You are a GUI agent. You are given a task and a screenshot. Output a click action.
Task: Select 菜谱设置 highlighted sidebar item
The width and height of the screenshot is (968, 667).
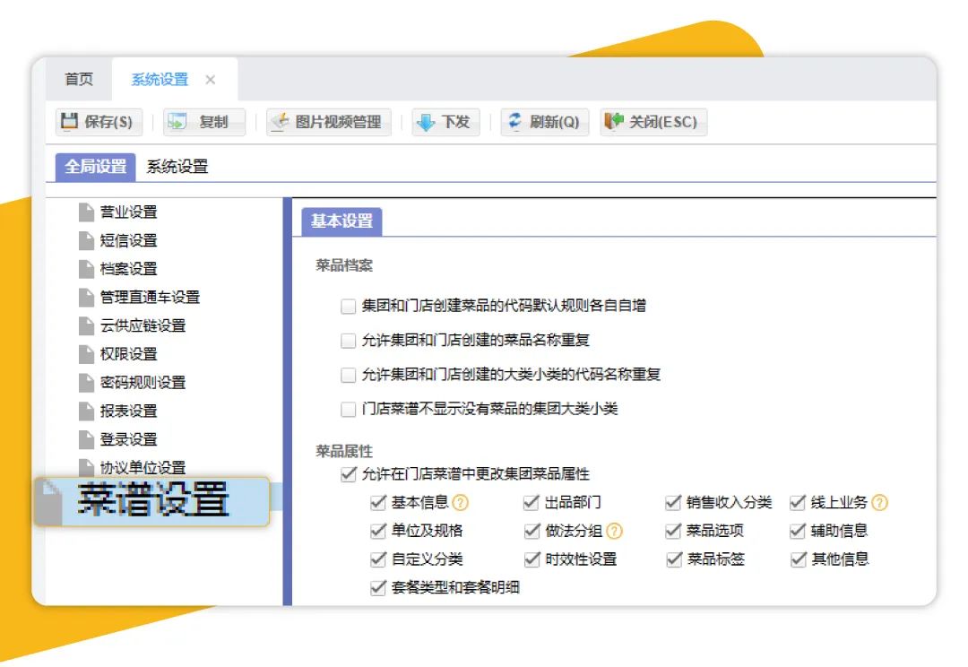(152, 500)
